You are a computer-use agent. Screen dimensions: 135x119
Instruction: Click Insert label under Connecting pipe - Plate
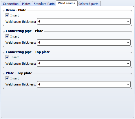tap(14, 36)
